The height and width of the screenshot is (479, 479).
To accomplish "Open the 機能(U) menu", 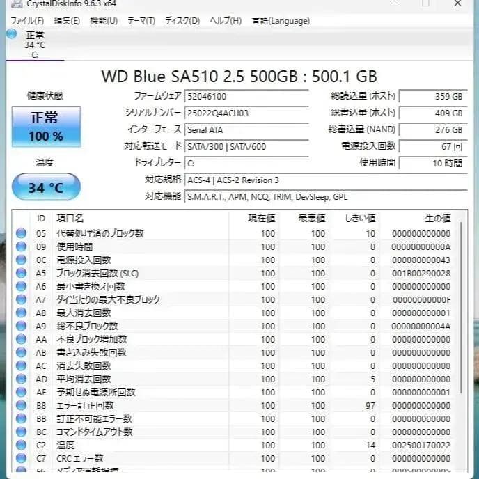I will (x=104, y=21).
